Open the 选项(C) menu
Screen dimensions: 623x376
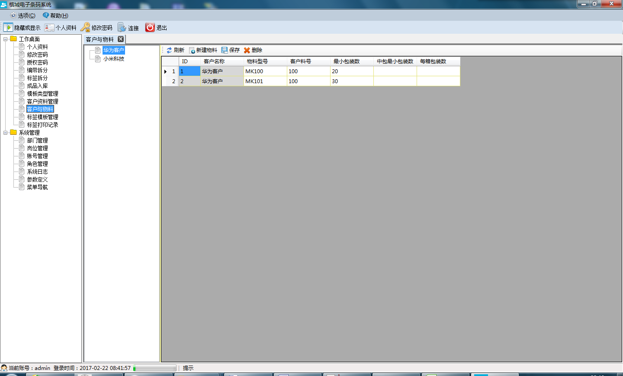23,16
